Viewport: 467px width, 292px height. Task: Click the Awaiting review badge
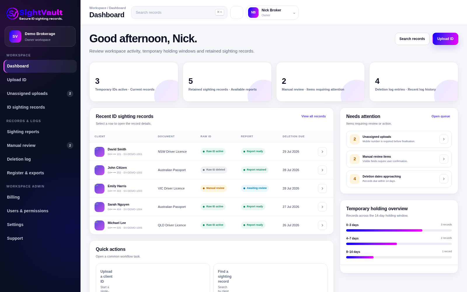(255, 188)
